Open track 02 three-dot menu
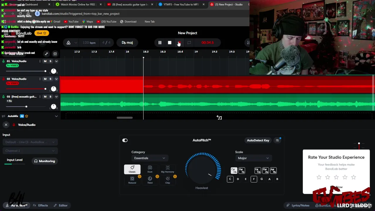Image resolution: width=375 pixels, height=211 pixels. click(40, 79)
